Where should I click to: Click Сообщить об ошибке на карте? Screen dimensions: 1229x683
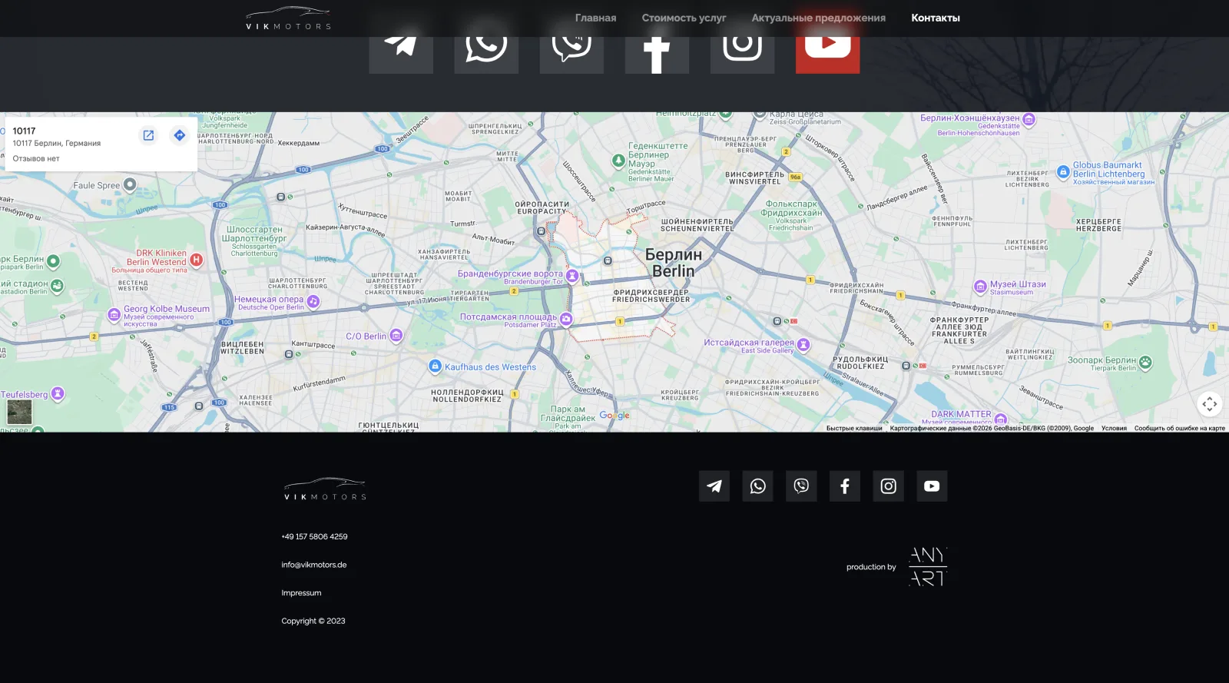(1180, 429)
